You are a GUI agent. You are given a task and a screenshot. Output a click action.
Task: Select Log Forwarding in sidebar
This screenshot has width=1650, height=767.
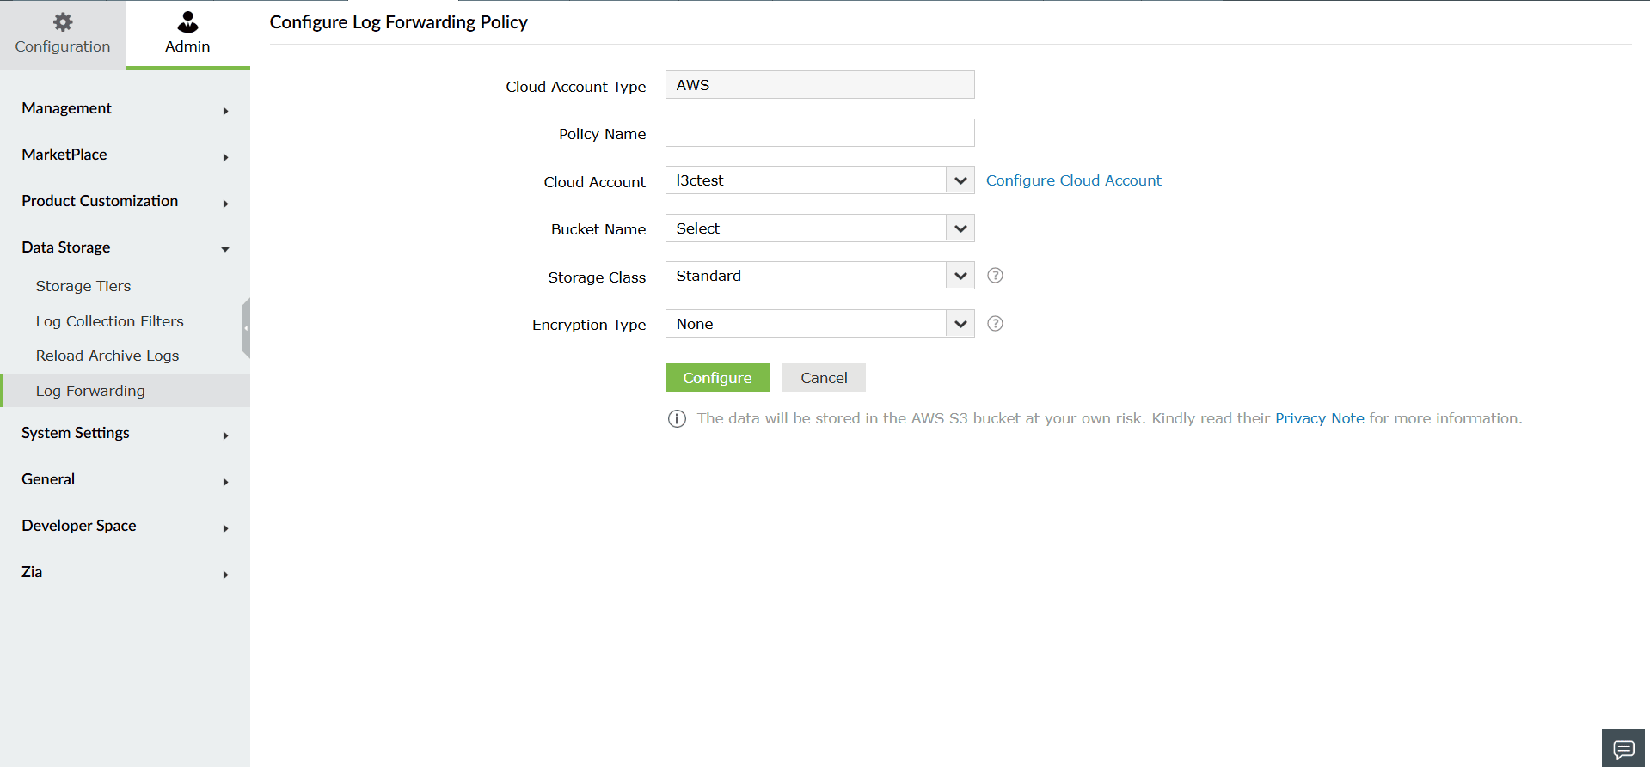pos(125,391)
